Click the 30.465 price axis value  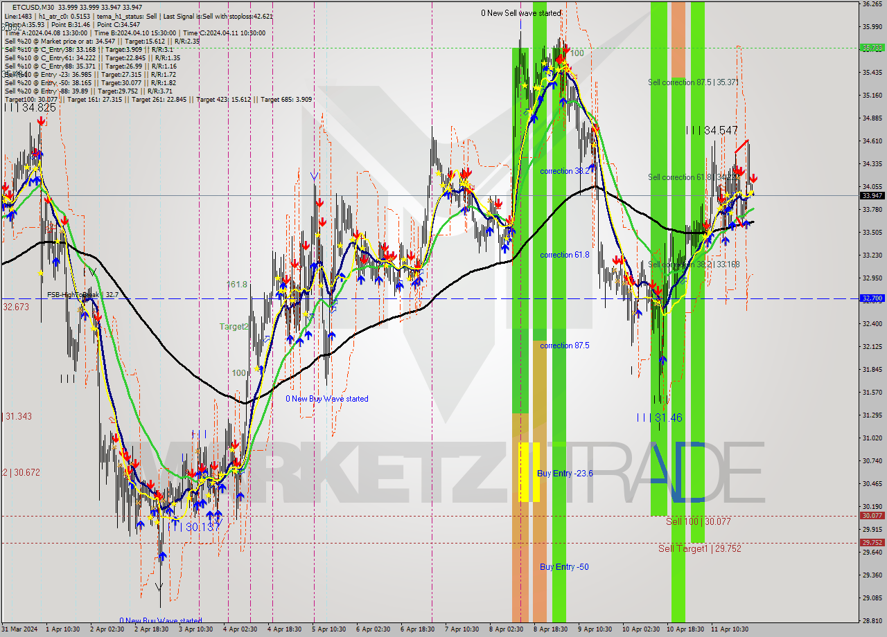(x=872, y=484)
